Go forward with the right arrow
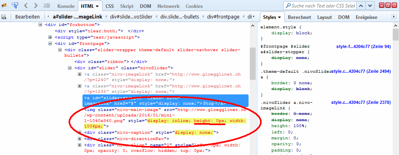This screenshot has width=399, height=155. (36, 5)
